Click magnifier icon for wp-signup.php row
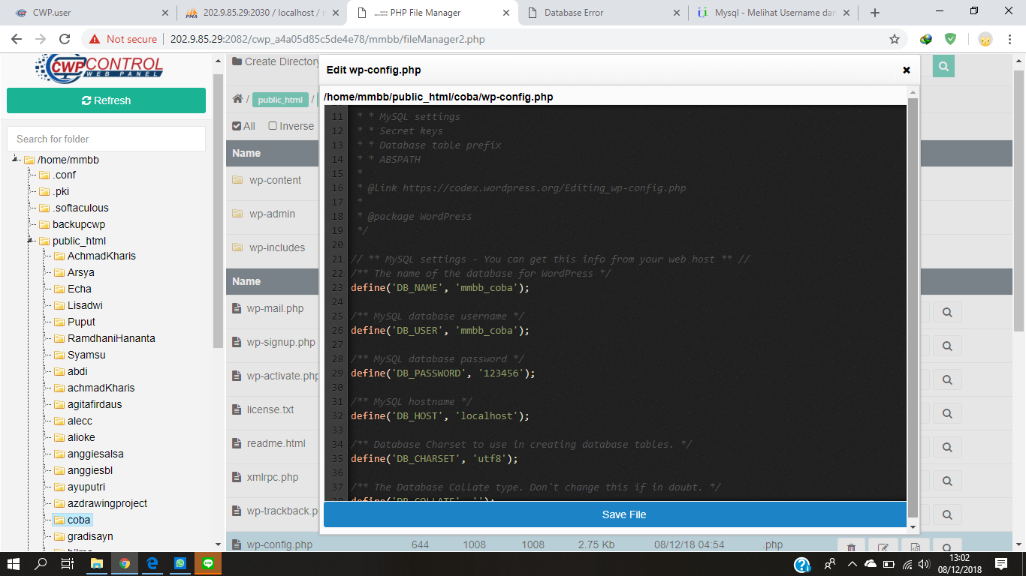Screen dimensions: 1026x576 point(947,346)
